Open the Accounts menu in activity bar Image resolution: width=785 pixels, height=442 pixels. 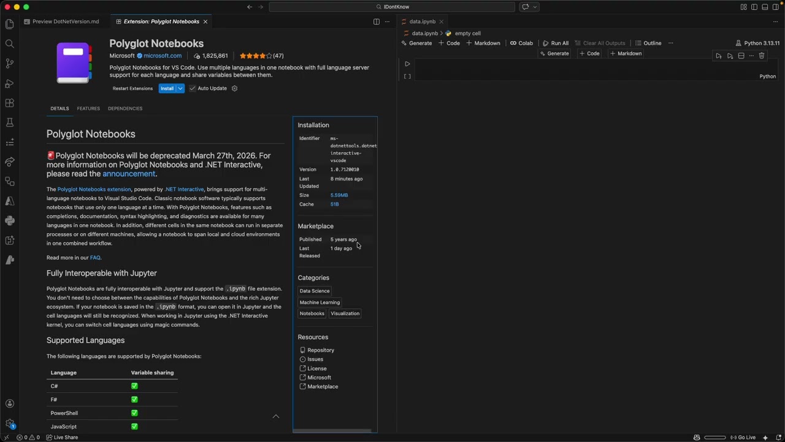(x=10, y=403)
